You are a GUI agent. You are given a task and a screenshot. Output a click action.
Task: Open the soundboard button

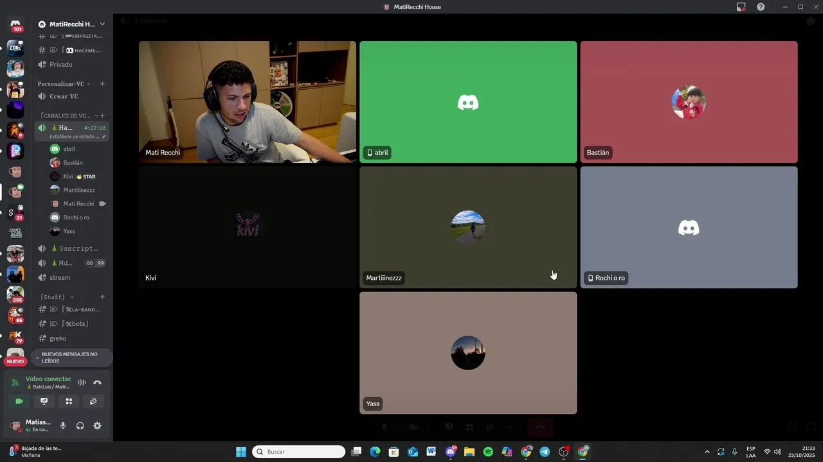pos(93,401)
